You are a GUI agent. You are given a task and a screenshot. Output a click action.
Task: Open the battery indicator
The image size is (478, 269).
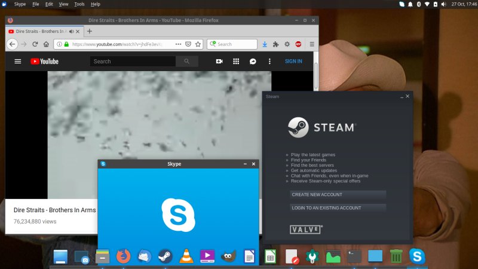[x=436, y=4]
